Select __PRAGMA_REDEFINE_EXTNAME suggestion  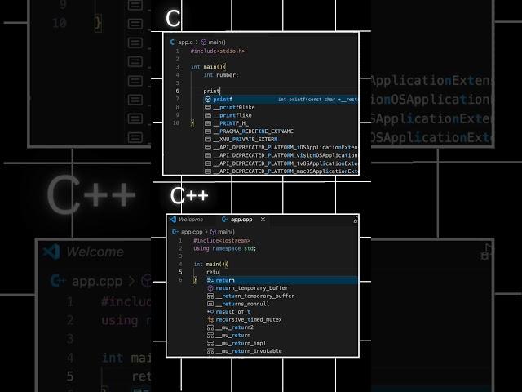point(281,131)
